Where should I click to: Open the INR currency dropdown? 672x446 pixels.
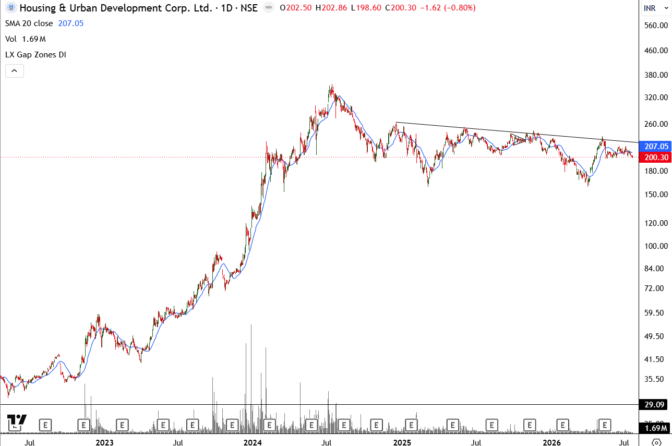656,8
